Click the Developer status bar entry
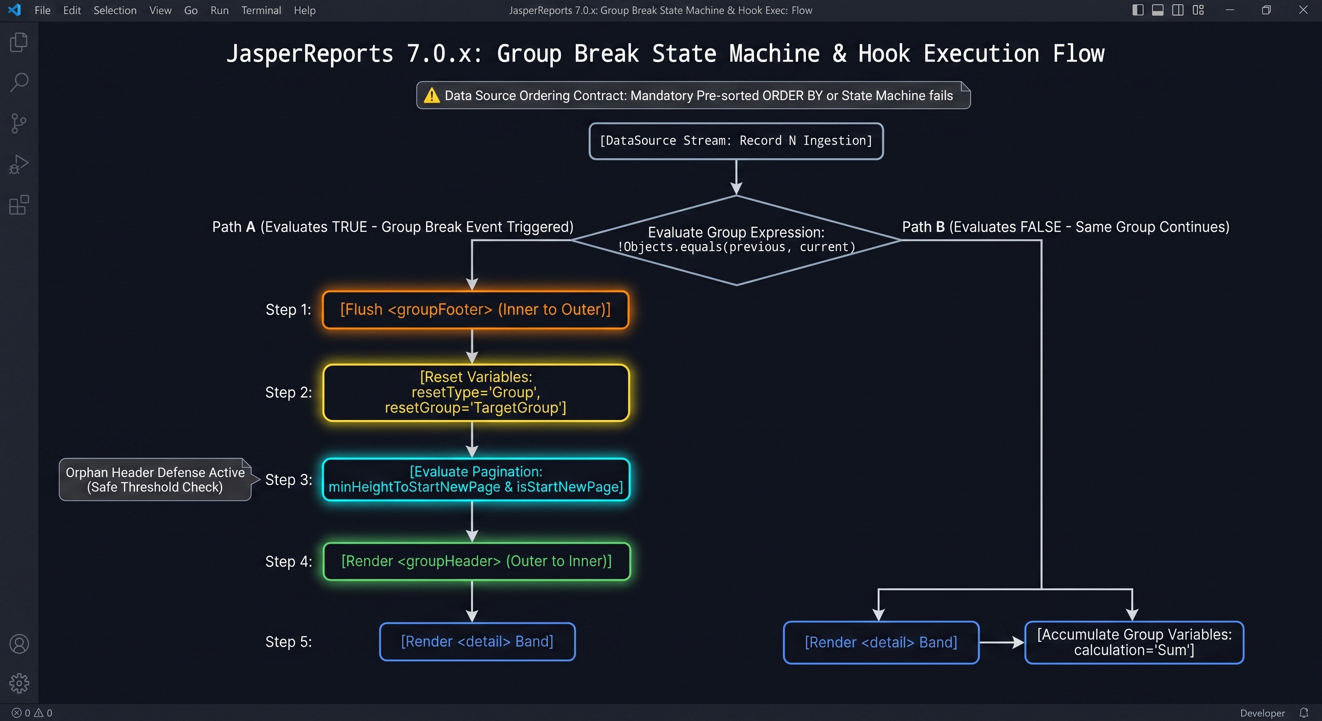This screenshot has width=1322, height=721. pos(1262,713)
